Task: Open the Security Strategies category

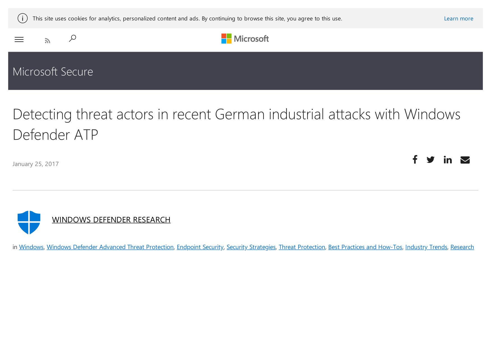Action: click(251, 247)
